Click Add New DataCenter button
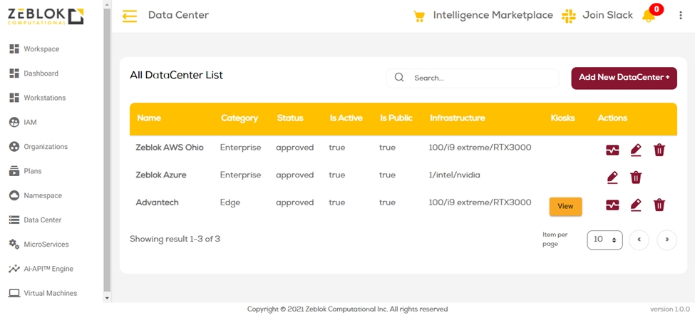695x318 pixels. 624,78
